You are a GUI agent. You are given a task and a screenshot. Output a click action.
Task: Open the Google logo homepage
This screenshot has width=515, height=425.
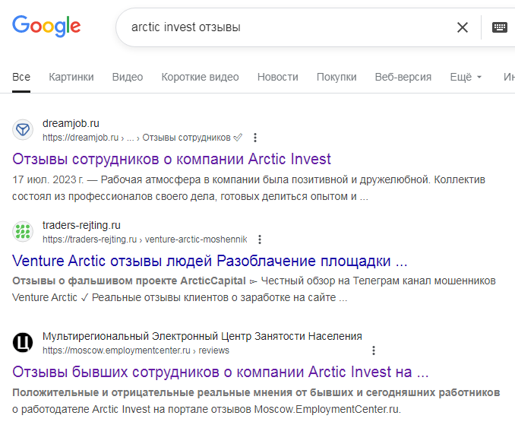46,26
